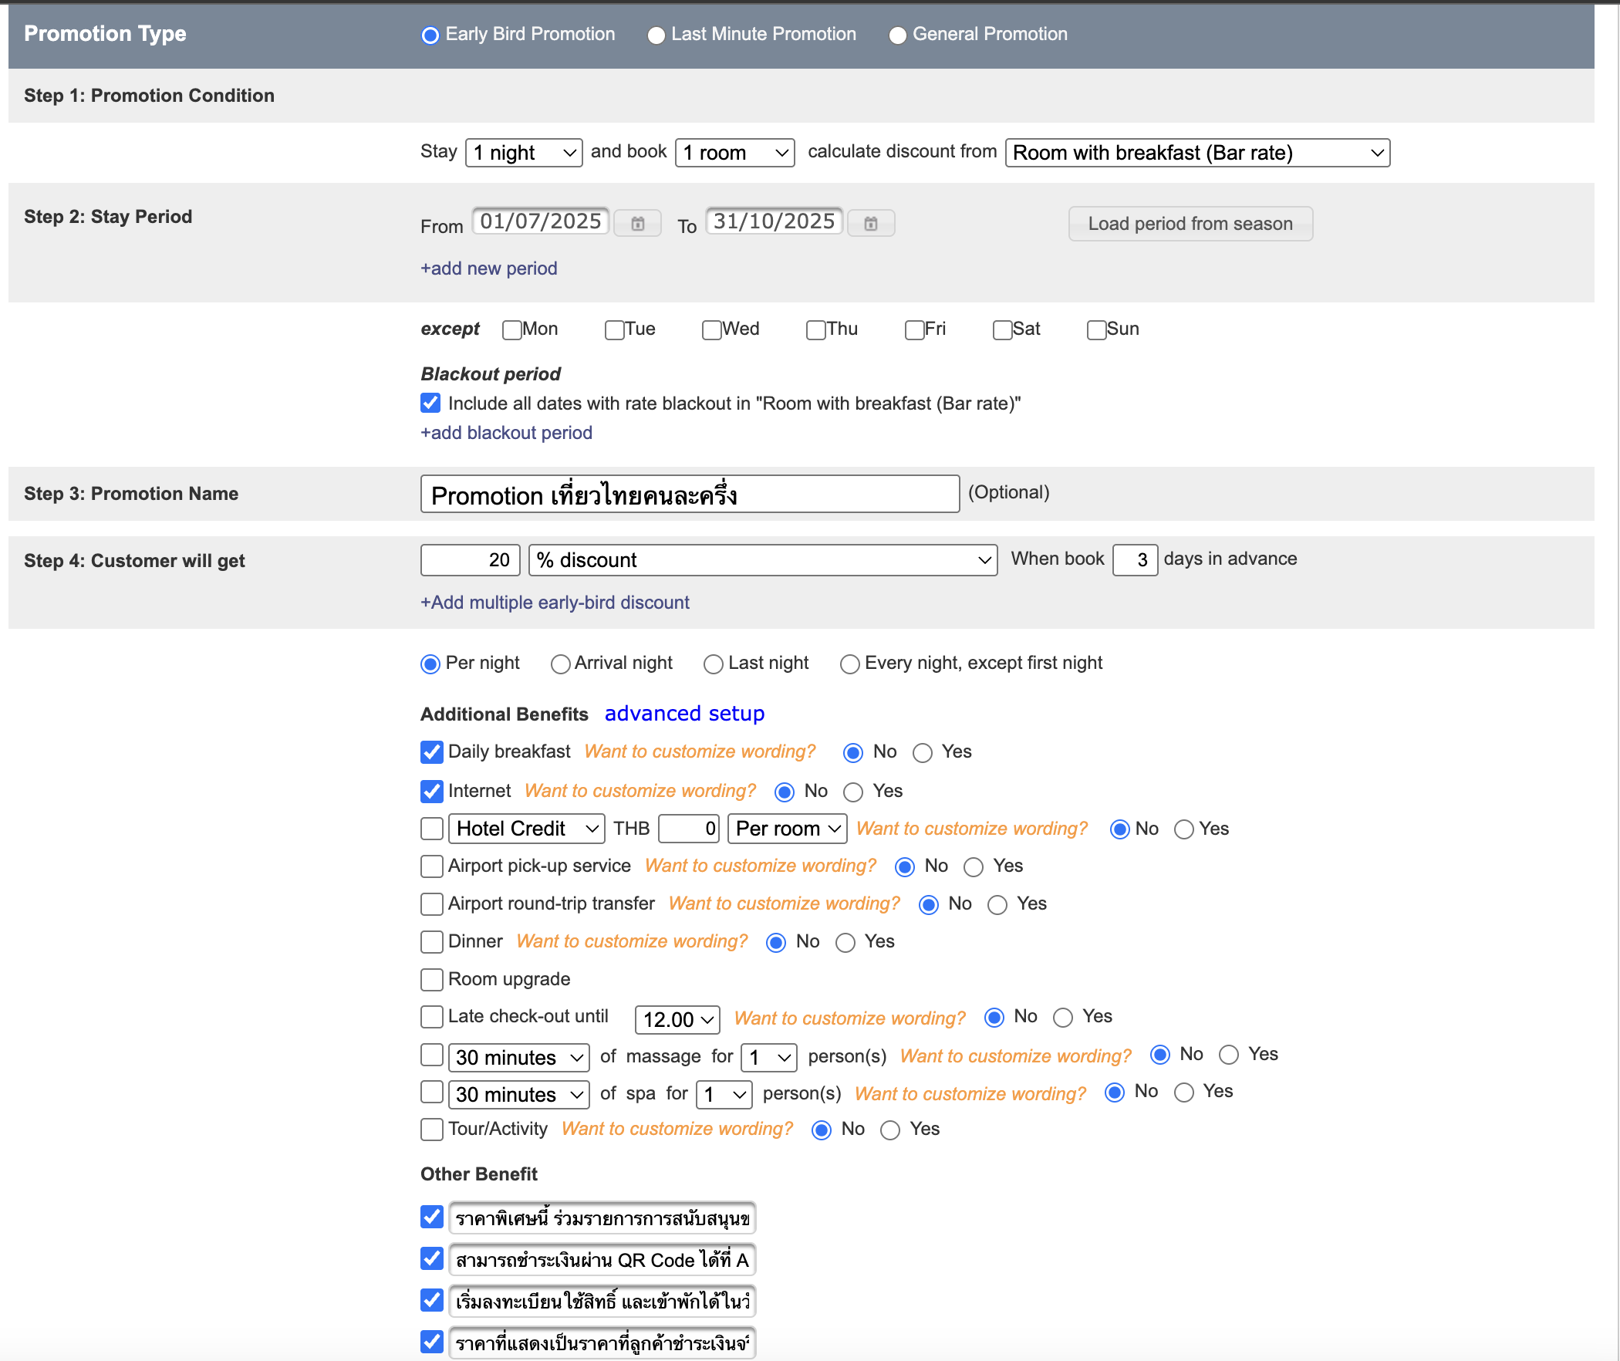Select General Promotion radio option
1620x1361 pixels.
[897, 35]
